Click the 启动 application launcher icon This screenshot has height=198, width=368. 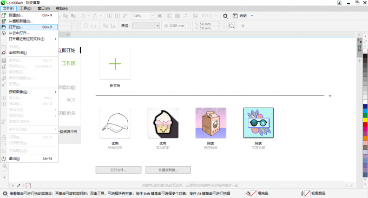coord(235,16)
